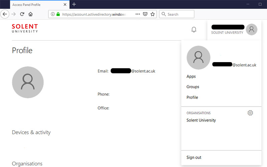Bookmark this page with the star icon
This screenshot has height=167, width=267.
153,14
